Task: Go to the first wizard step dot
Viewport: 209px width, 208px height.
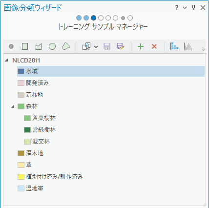Action: pyautogui.click(x=79, y=18)
